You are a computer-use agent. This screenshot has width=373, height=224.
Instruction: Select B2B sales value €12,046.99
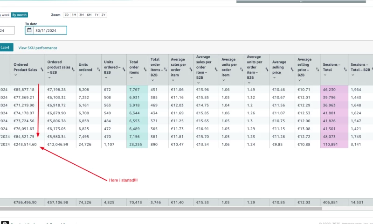(57, 145)
